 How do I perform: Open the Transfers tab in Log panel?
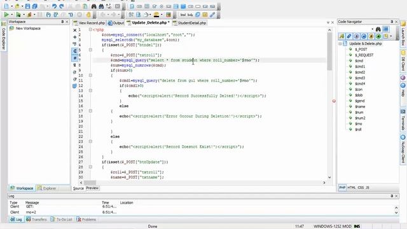[x=36, y=219]
